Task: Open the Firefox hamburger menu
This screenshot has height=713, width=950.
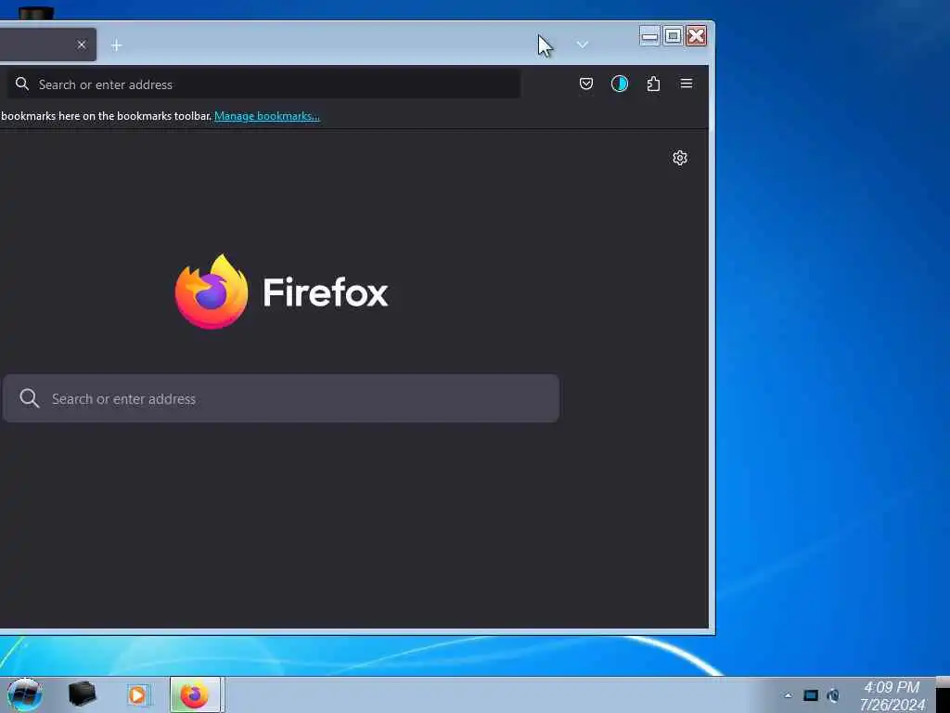Action: (687, 84)
